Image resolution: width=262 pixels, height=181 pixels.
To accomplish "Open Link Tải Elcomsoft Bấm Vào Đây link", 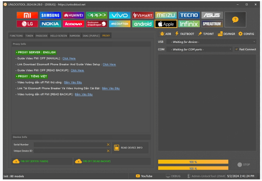I will pyautogui.click(x=111, y=88).
